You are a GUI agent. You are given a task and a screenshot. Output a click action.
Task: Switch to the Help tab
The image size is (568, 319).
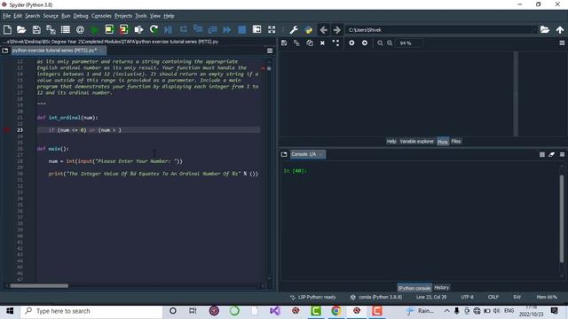click(391, 142)
